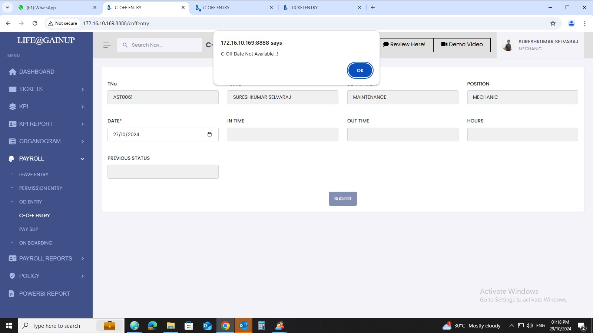Viewport: 593px width, 333px height.
Task: Click OK in the alert dialog
Action: point(360,70)
